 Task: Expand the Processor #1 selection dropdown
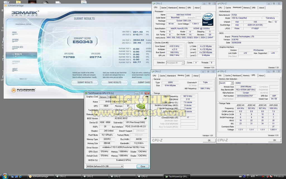click(175, 63)
